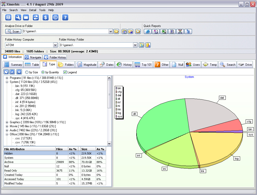
Task: Open the Tools menu
Action: coord(42,10)
